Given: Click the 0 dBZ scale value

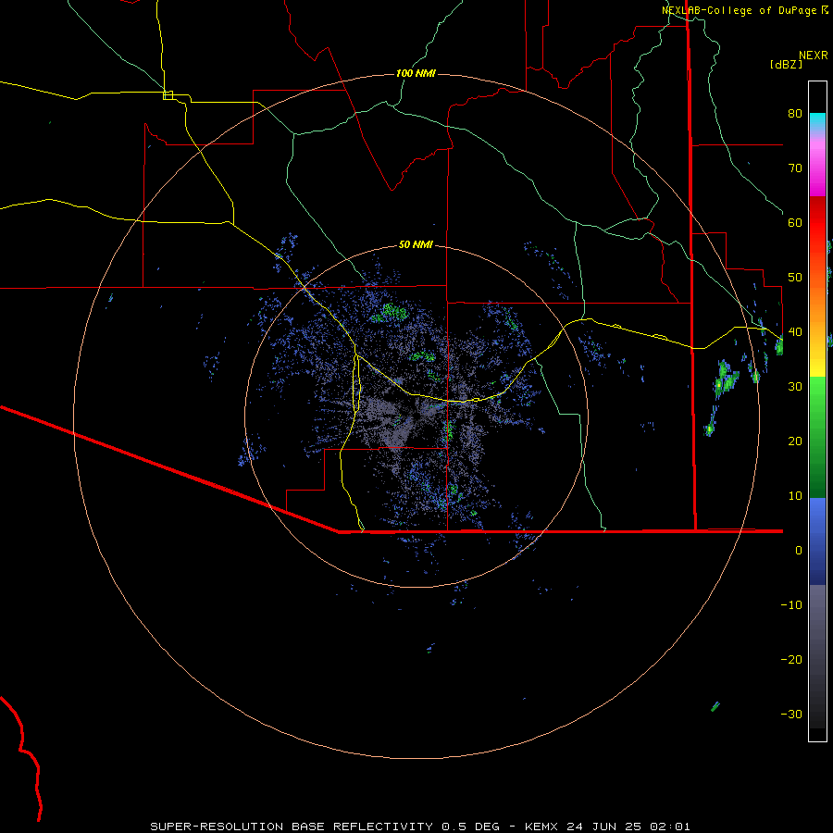Looking at the screenshot, I should (799, 551).
